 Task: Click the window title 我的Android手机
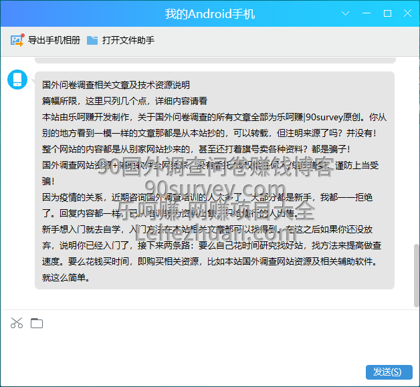210,13
